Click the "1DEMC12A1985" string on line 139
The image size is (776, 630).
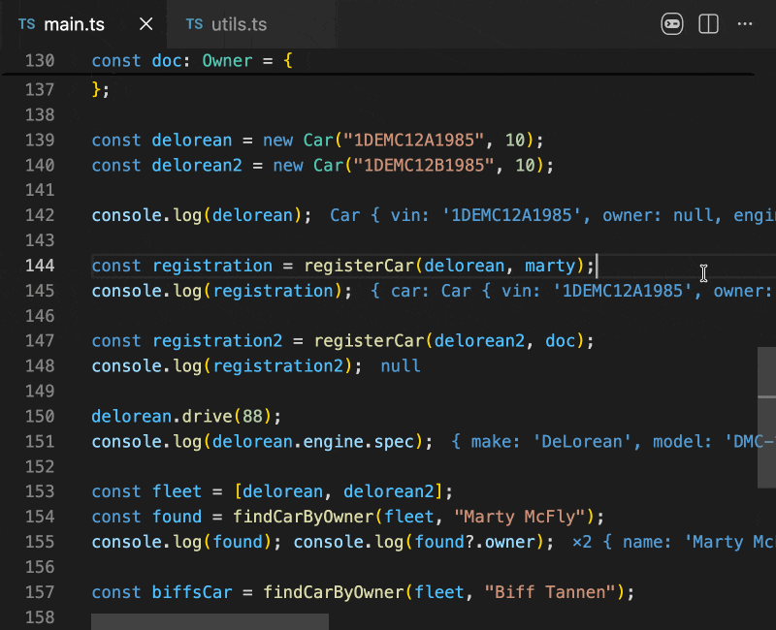click(413, 140)
